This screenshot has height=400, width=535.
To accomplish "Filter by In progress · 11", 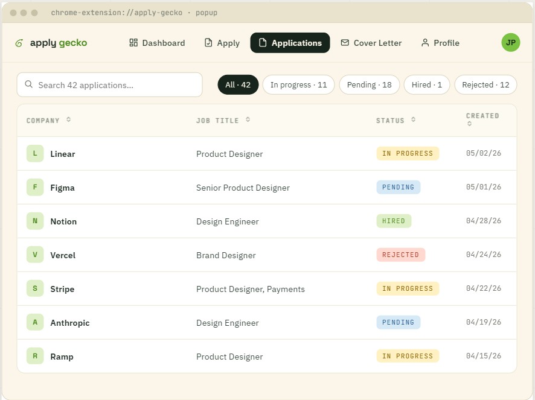I will pyautogui.click(x=298, y=84).
